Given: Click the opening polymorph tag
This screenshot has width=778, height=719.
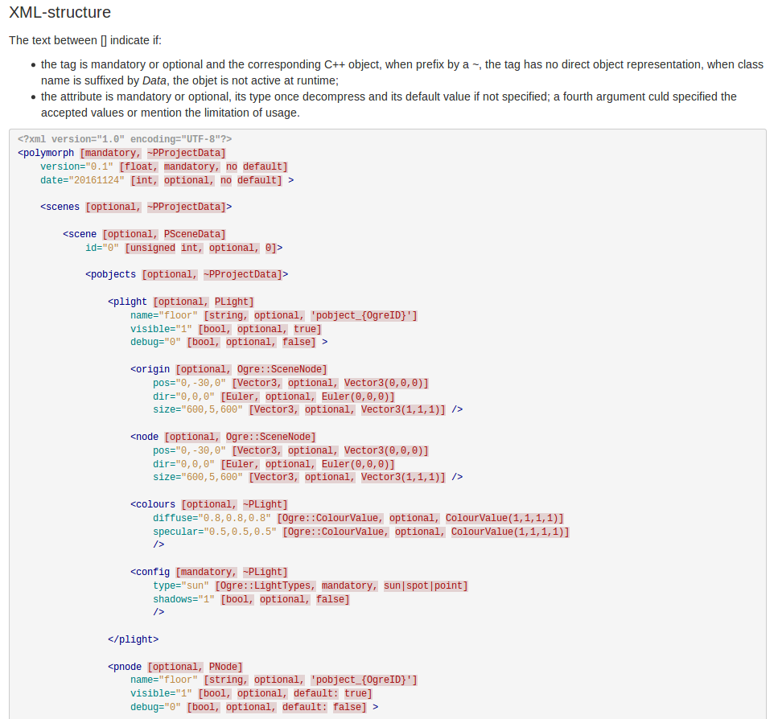Looking at the screenshot, I should [x=46, y=153].
